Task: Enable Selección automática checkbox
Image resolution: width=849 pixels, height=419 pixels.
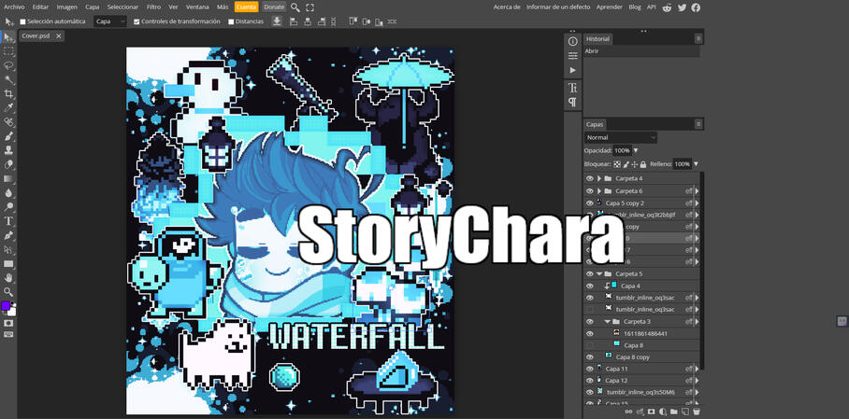Action: [23, 21]
